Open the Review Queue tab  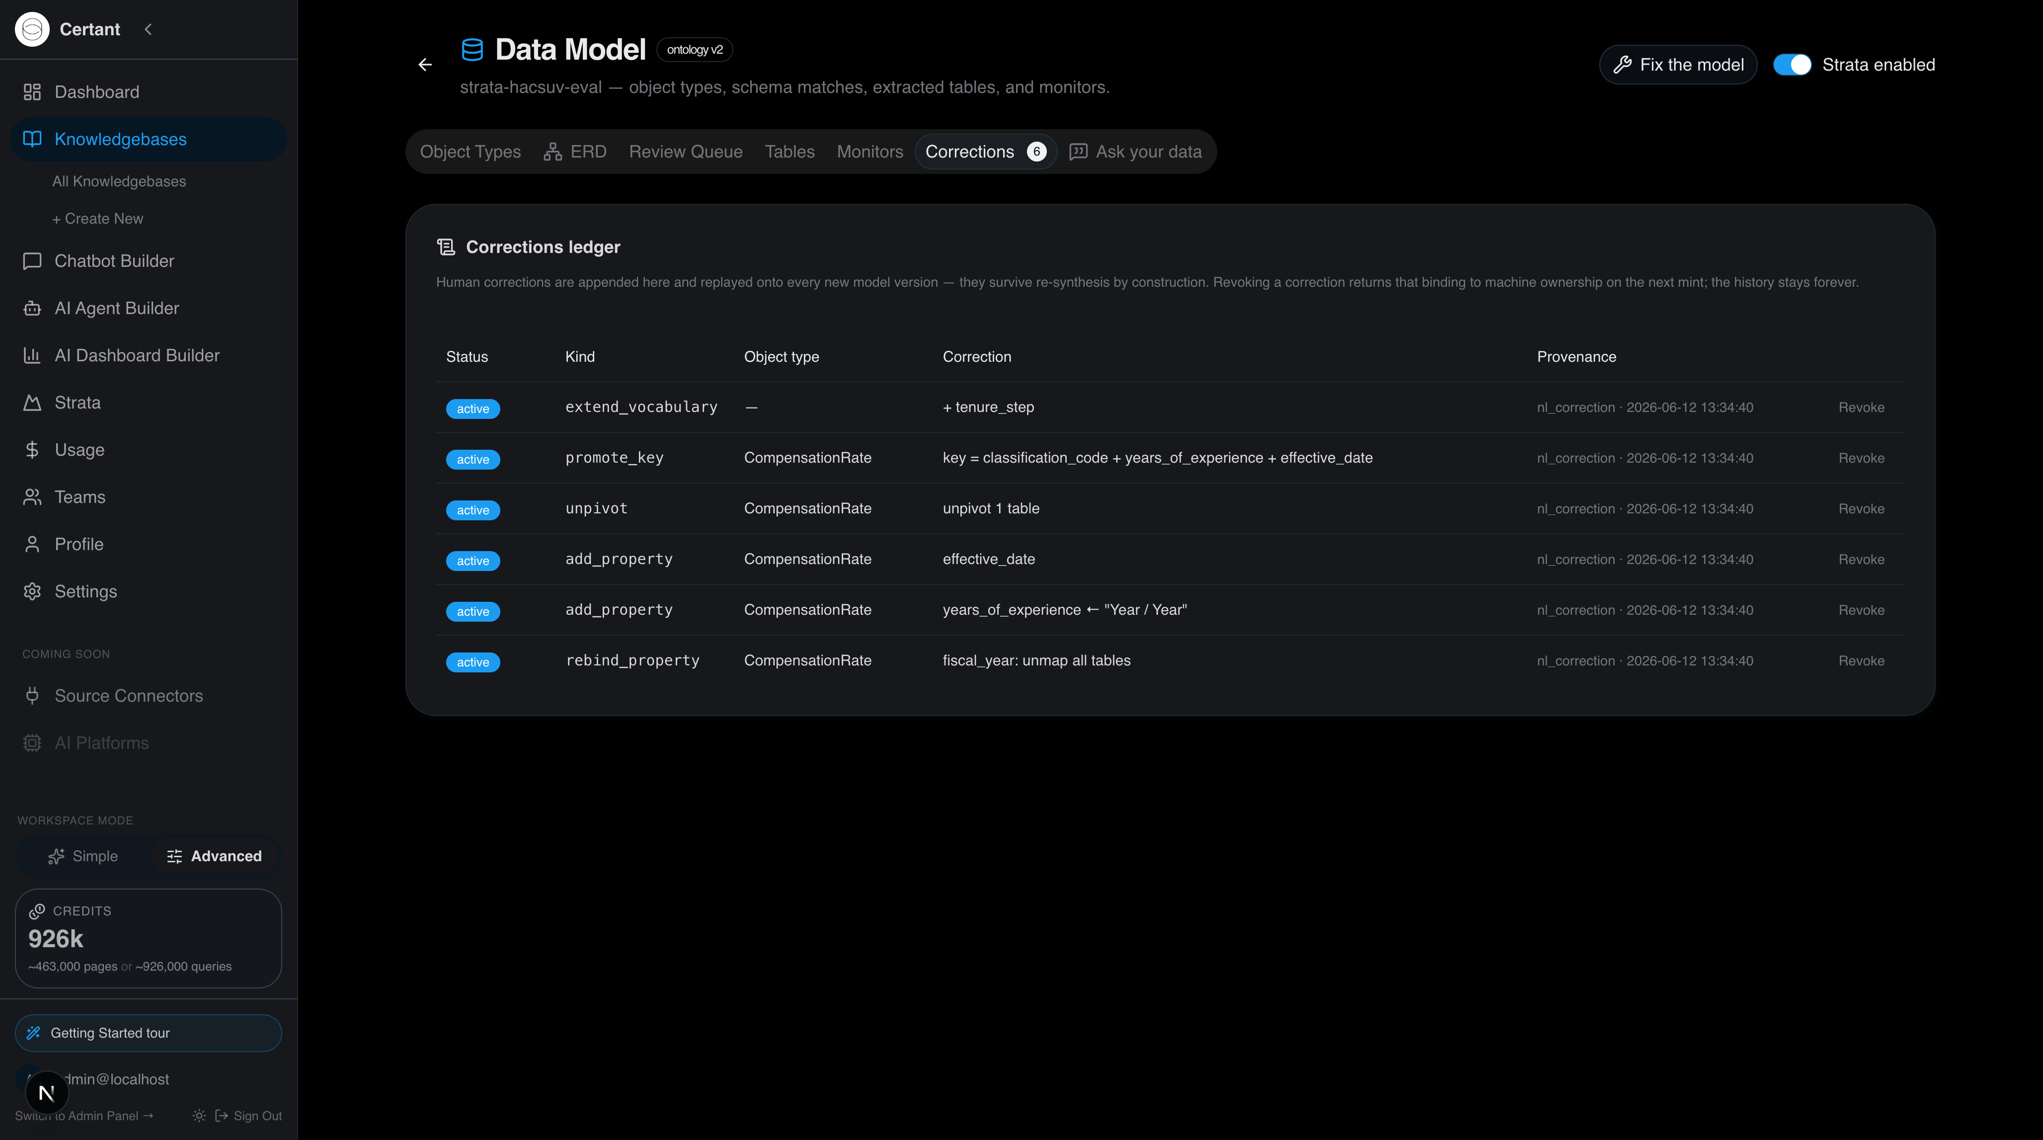(x=686, y=152)
